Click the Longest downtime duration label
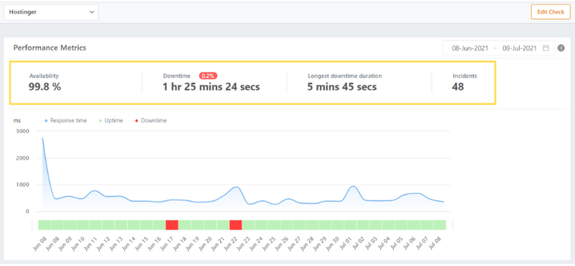Screen dimensions: 575x266 pos(345,76)
